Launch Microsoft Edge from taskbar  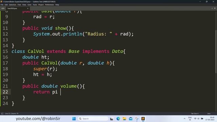pos(118,119)
